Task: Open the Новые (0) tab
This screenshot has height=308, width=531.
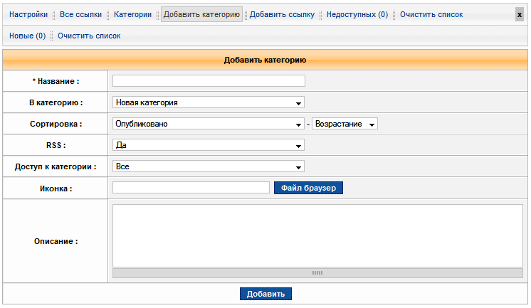Action: (27, 36)
